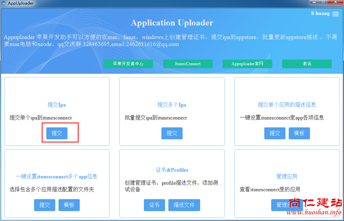This screenshot has width=344, height=221.
Task: Click the AppUploader title bar app icon
Action: [x=4, y=4]
